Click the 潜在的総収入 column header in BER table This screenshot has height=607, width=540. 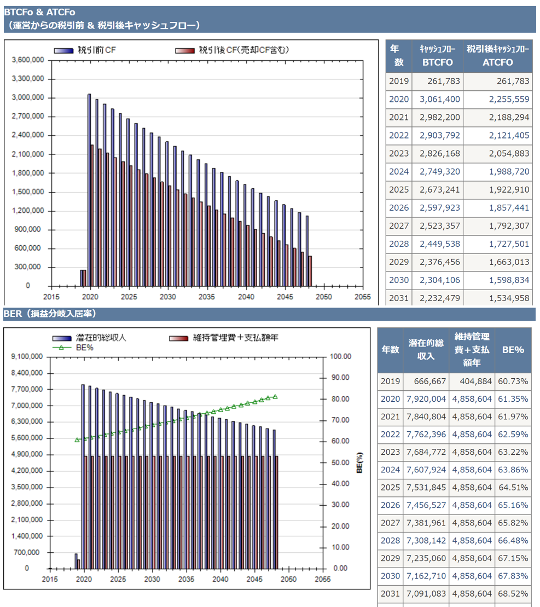(426, 350)
